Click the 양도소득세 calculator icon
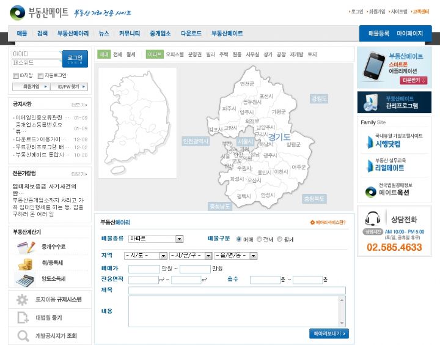 (25, 280)
